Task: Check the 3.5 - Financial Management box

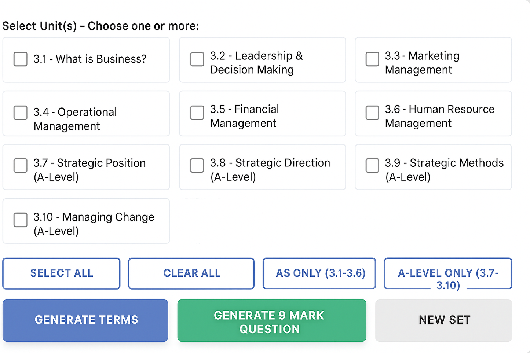Action: (197, 113)
